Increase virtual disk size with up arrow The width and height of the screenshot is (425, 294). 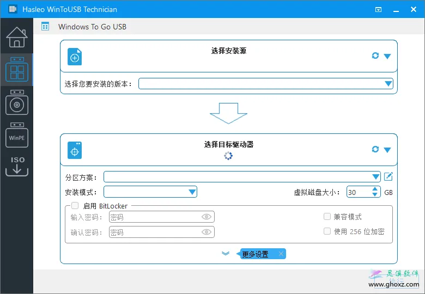(375, 189)
